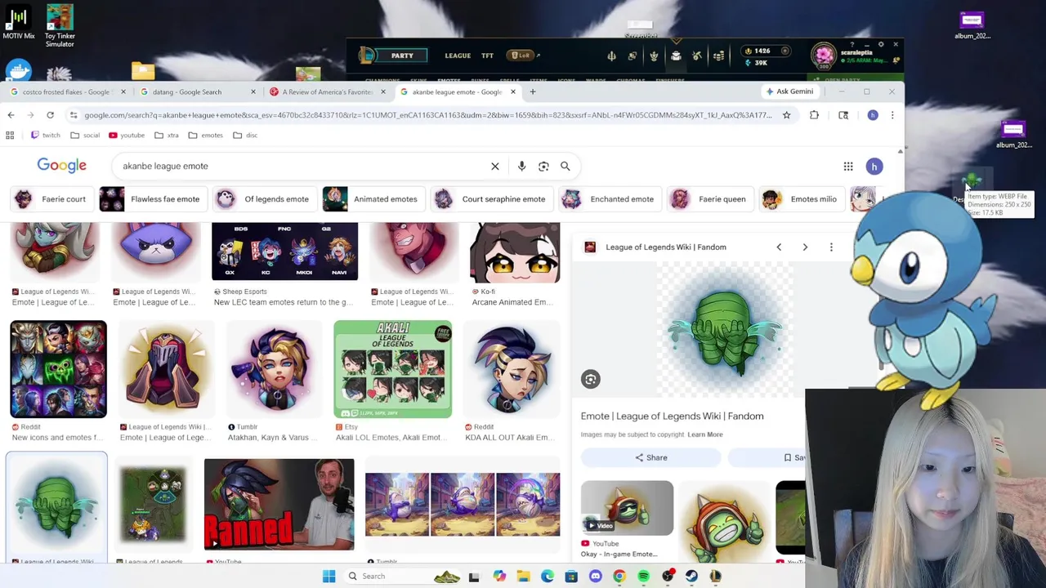Open Microsoft Edge from taskbar
This screenshot has height=588, width=1046.
click(x=547, y=577)
